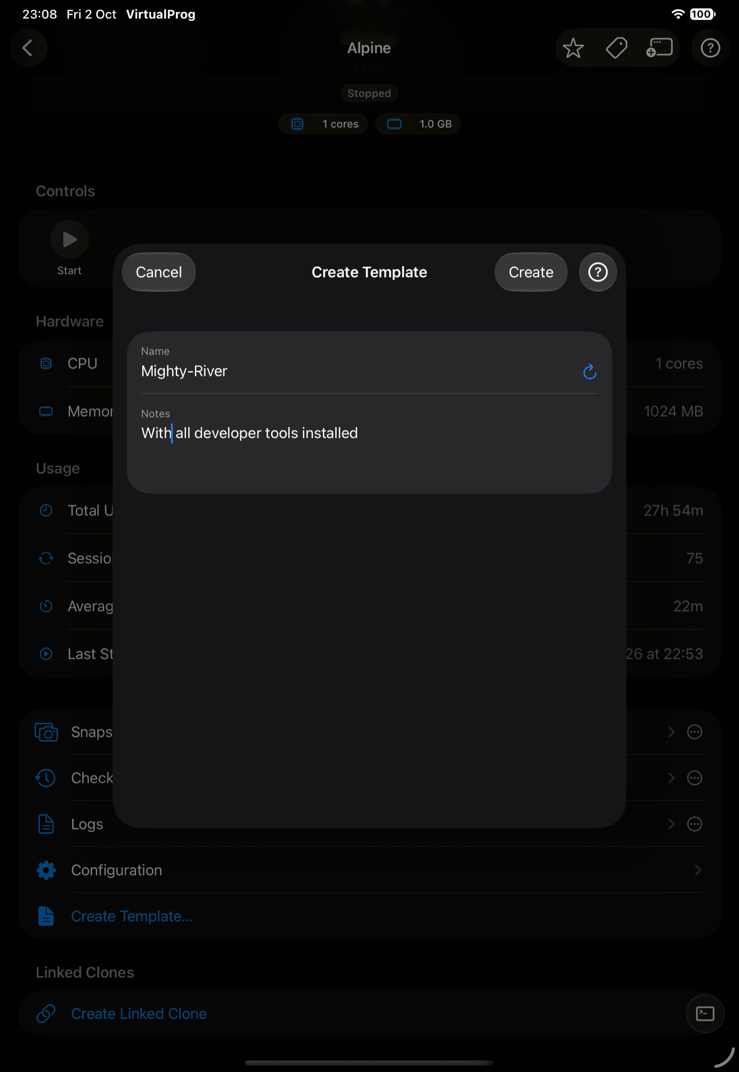Tap the Create Template... link
739x1072 pixels.
point(132,916)
